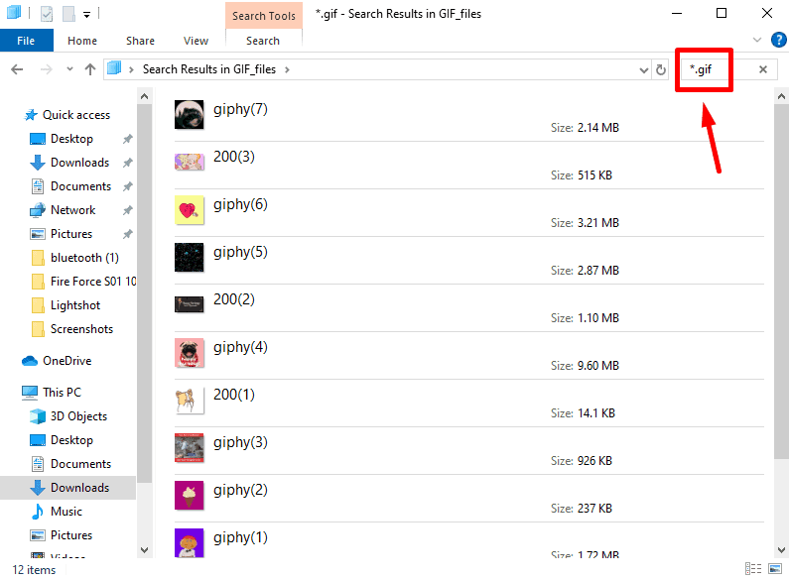Screen dimensions: 789x580
Task: Open Documents under This PC
Action: [x=70, y=463]
